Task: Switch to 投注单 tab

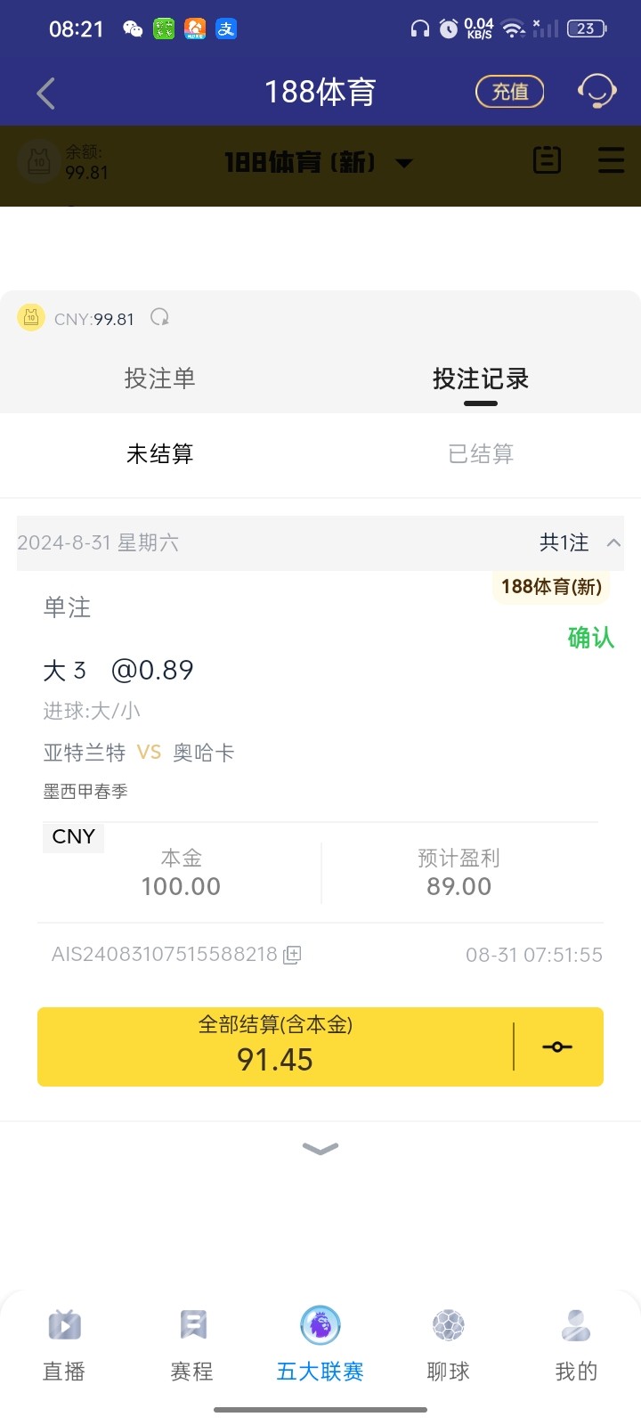Action: 160,379
